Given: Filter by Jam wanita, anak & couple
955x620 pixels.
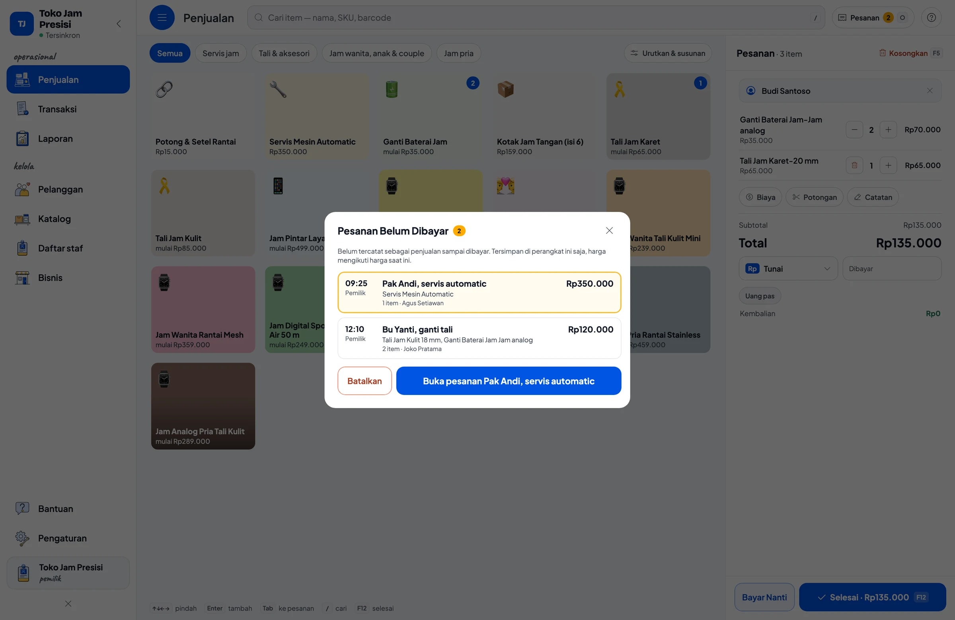Looking at the screenshot, I should [x=376, y=53].
